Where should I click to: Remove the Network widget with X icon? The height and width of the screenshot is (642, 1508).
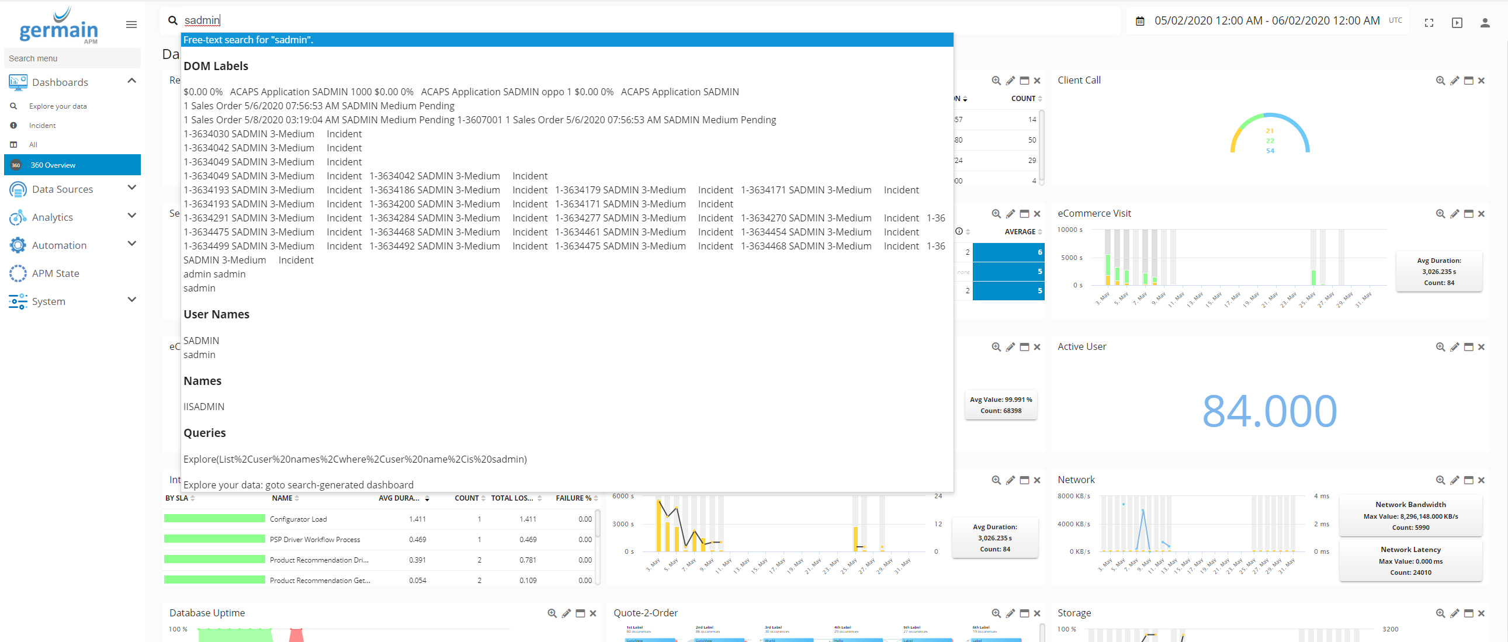(x=1481, y=480)
